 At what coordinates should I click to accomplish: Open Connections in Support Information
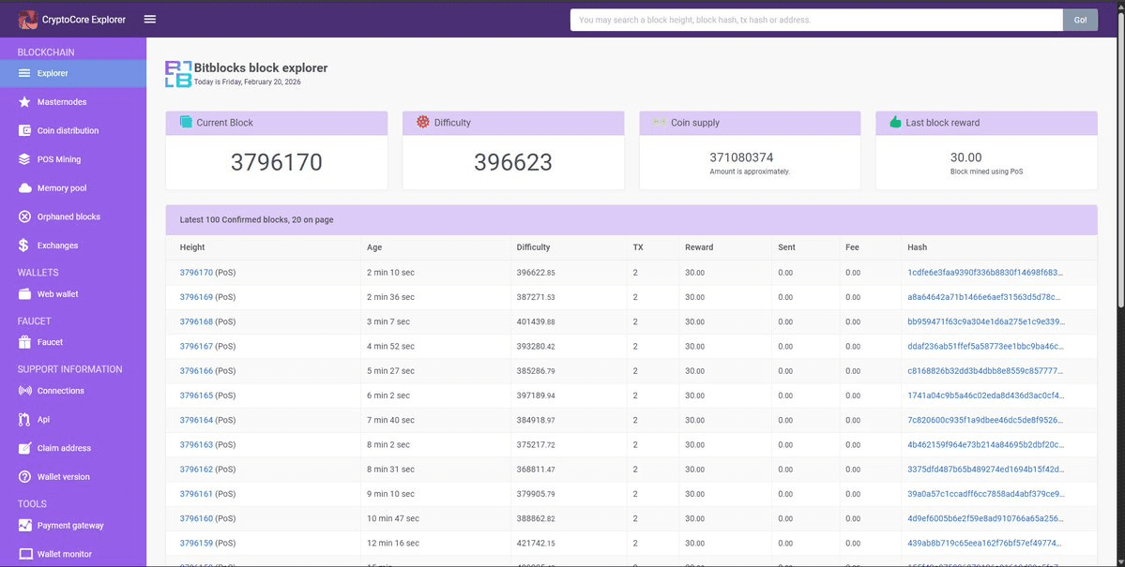(60, 391)
